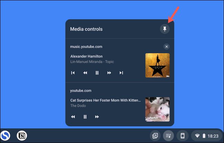Pause the Alexander Hamilton track

[x=97, y=73]
